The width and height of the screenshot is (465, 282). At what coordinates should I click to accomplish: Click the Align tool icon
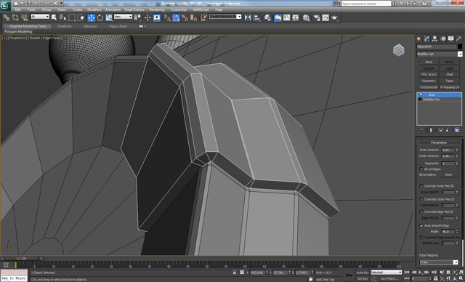coord(257,17)
